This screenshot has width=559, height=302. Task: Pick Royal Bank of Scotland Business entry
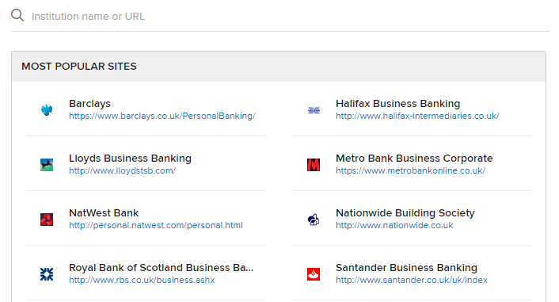(162, 267)
